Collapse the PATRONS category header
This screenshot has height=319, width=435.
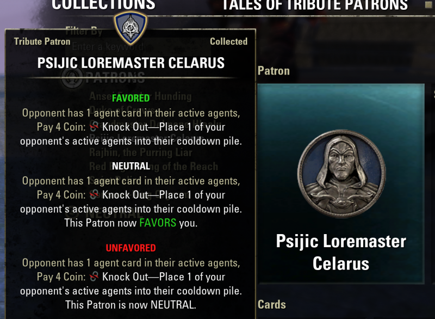115,78
